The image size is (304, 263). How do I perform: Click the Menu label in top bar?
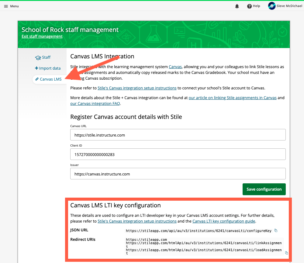(14, 6)
